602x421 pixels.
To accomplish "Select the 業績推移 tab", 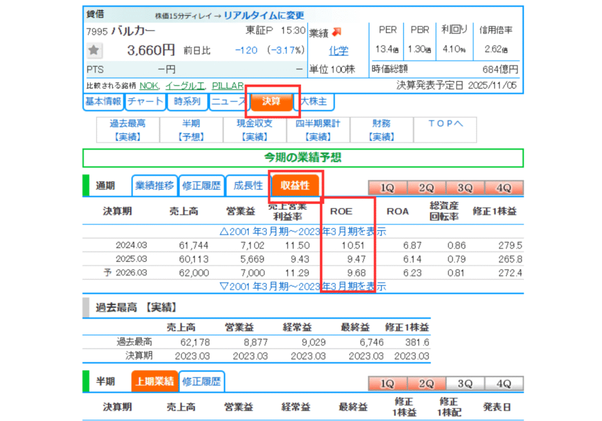I will click(155, 186).
